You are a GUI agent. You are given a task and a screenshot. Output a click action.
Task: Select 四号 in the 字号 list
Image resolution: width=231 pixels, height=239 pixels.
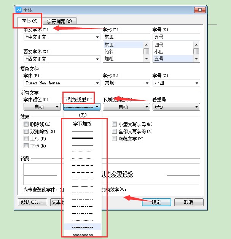pyautogui.click(x=173, y=45)
